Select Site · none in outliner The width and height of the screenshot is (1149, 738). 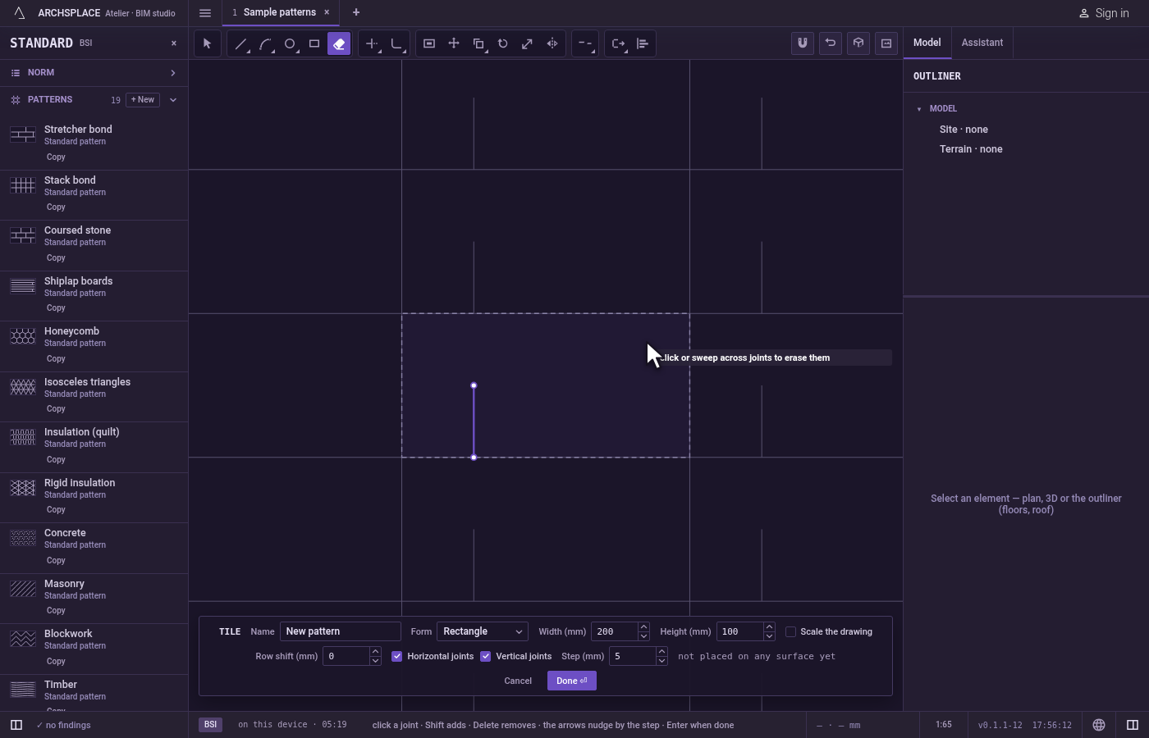point(964,130)
